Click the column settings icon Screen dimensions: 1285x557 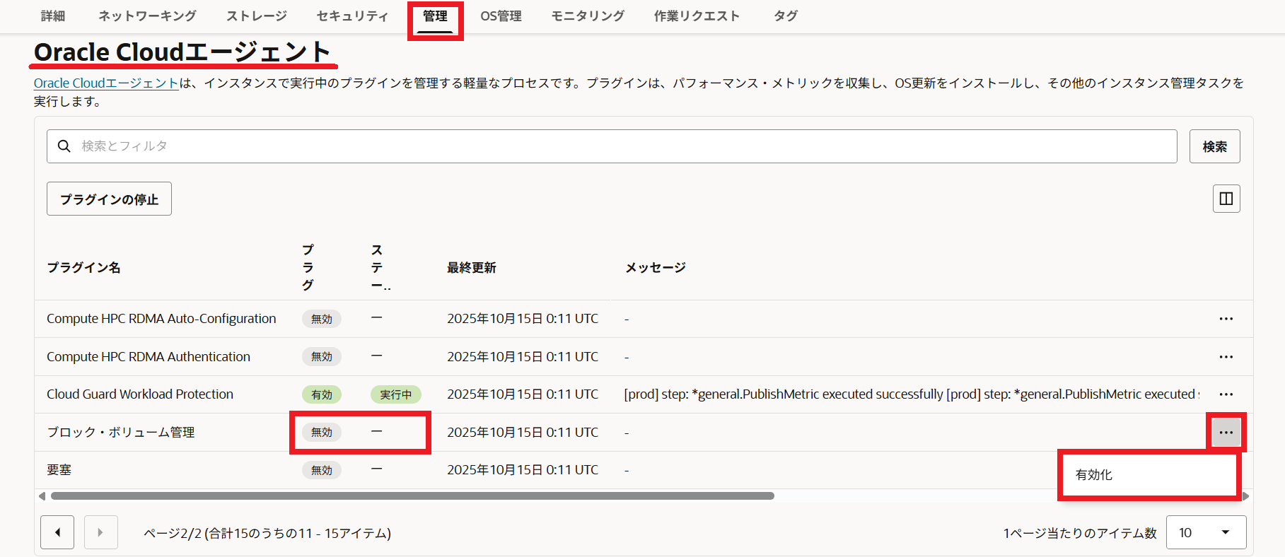[1226, 199]
